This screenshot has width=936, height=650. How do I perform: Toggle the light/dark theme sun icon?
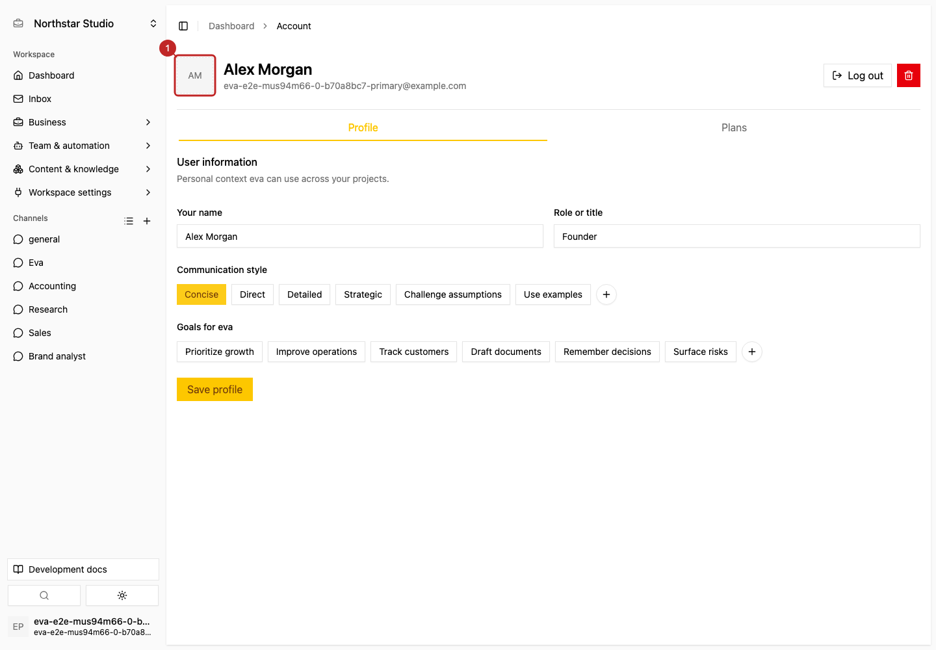click(x=122, y=595)
